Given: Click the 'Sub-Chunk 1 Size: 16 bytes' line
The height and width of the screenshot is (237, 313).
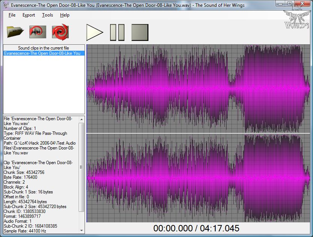Looking at the screenshot, I should (x=28, y=192).
